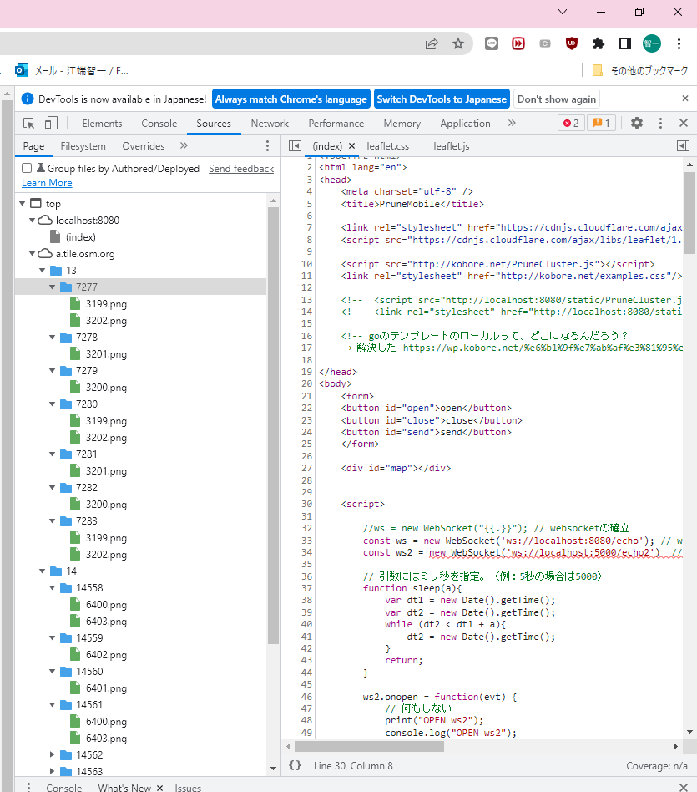
Task: Collapse the a.tile.osm.org domain node
Action: pyautogui.click(x=33, y=253)
